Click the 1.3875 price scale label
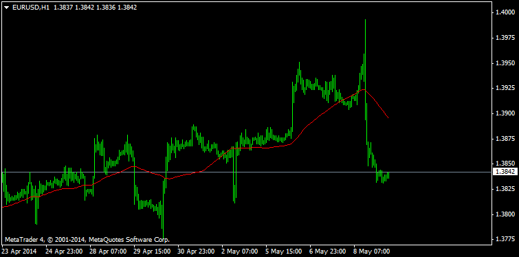 [x=505, y=138]
